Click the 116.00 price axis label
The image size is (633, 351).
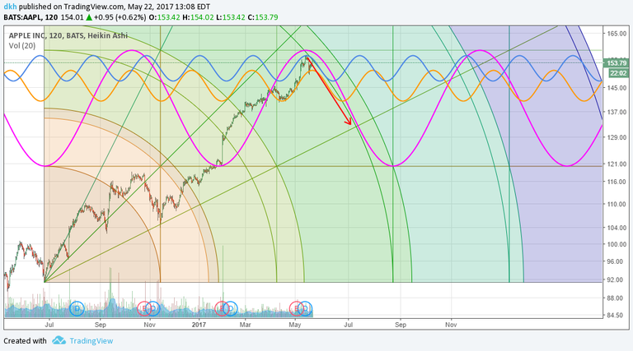617,182
